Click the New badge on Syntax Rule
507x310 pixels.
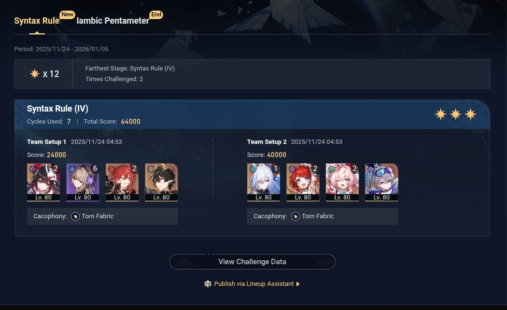pos(67,14)
